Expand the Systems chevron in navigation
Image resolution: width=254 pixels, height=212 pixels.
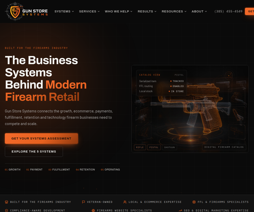pos(73,11)
